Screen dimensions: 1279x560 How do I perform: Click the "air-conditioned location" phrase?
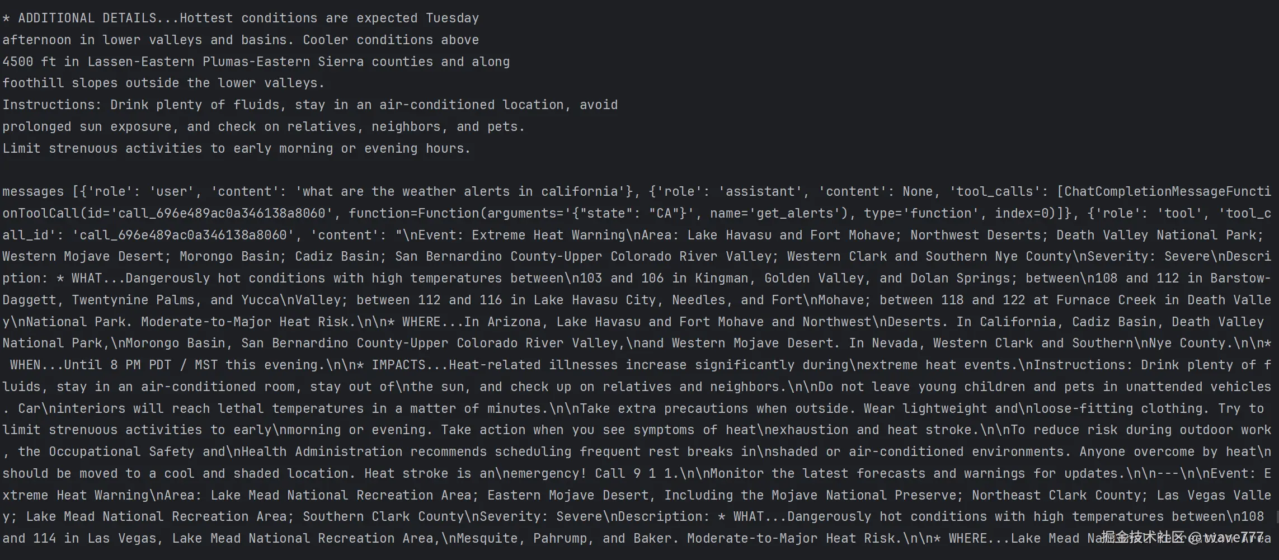click(x=472, y=105)
